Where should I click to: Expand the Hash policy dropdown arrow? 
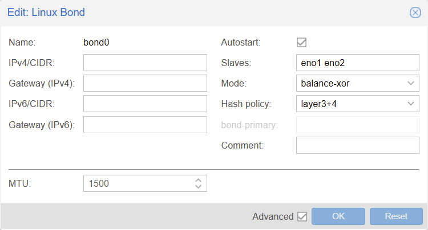point(411,104)
